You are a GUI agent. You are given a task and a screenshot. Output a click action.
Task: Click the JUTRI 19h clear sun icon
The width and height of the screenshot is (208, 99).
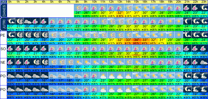pos(170,21)
